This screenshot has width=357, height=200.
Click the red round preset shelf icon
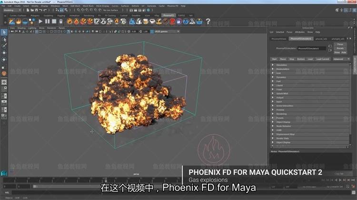tap(172, 21)
